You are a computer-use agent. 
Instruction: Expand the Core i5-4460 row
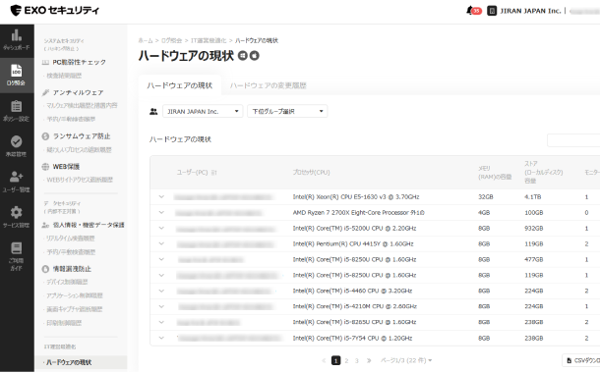[x=161, y=291]
